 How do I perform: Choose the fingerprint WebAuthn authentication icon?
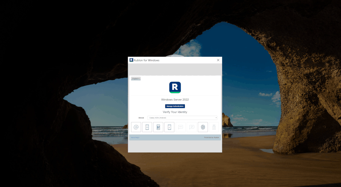coord(203,127)
